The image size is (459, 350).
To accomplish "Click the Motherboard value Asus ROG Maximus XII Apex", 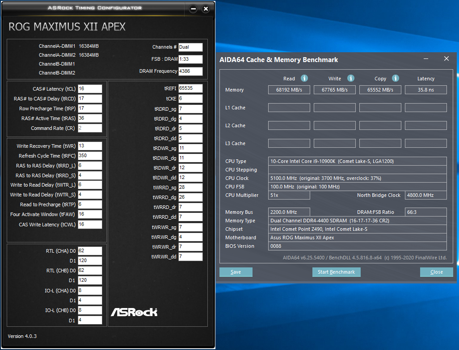I will pos(358,237).
